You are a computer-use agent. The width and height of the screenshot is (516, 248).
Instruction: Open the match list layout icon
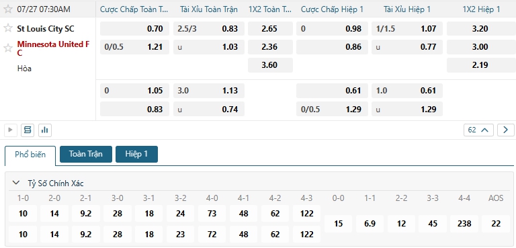coord(28,130)
